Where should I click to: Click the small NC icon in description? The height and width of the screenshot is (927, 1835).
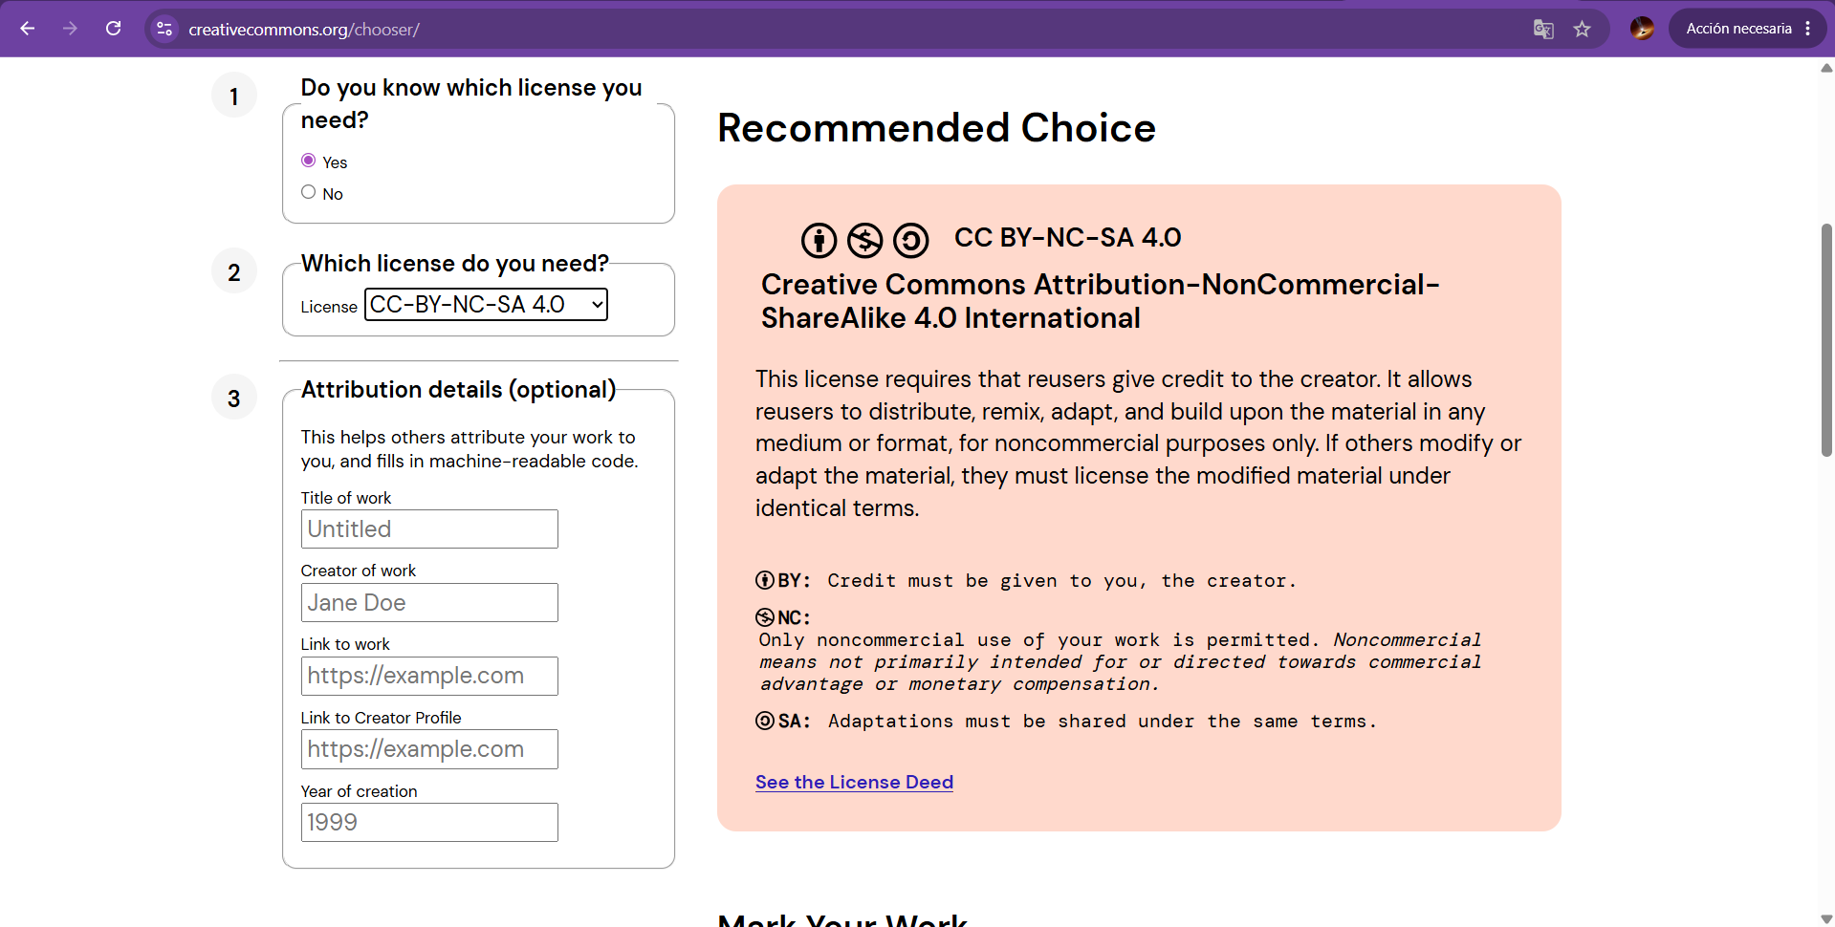click(765, 617)
